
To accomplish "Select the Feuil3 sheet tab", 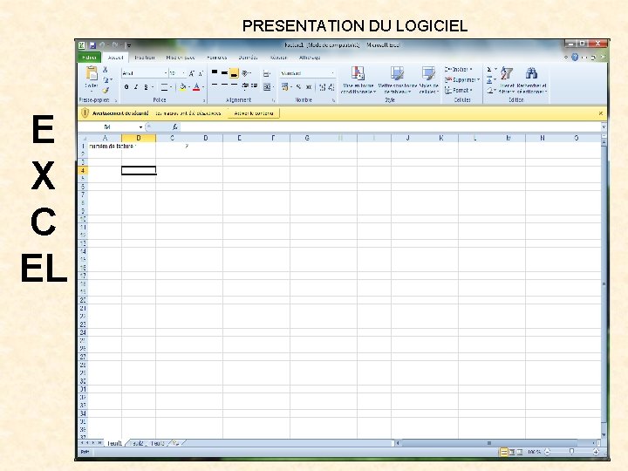I will pos(157,443).
